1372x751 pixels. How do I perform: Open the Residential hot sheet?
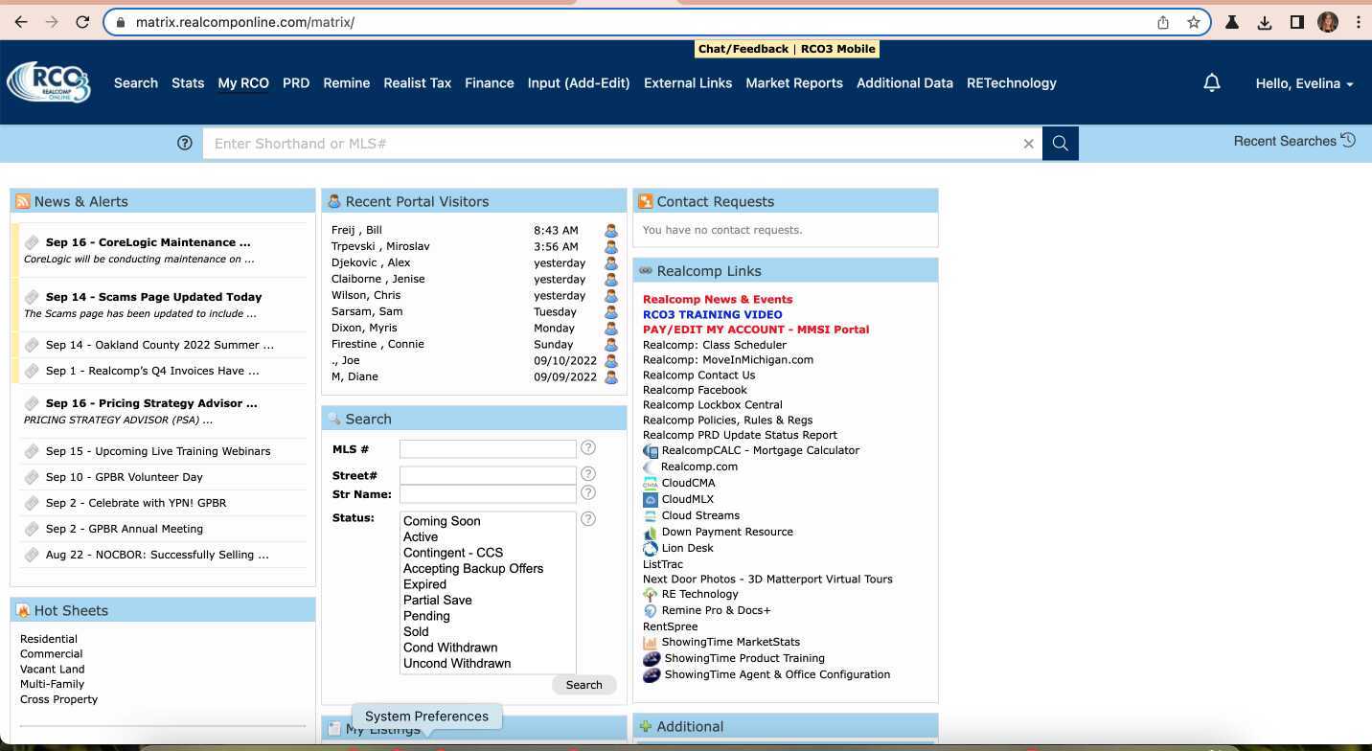[49, 639]
